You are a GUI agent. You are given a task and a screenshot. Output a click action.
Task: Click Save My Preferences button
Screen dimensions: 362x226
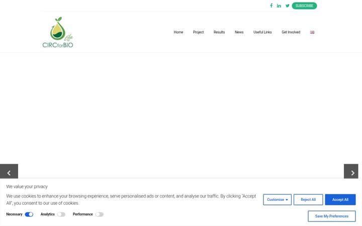click(332, 216)
